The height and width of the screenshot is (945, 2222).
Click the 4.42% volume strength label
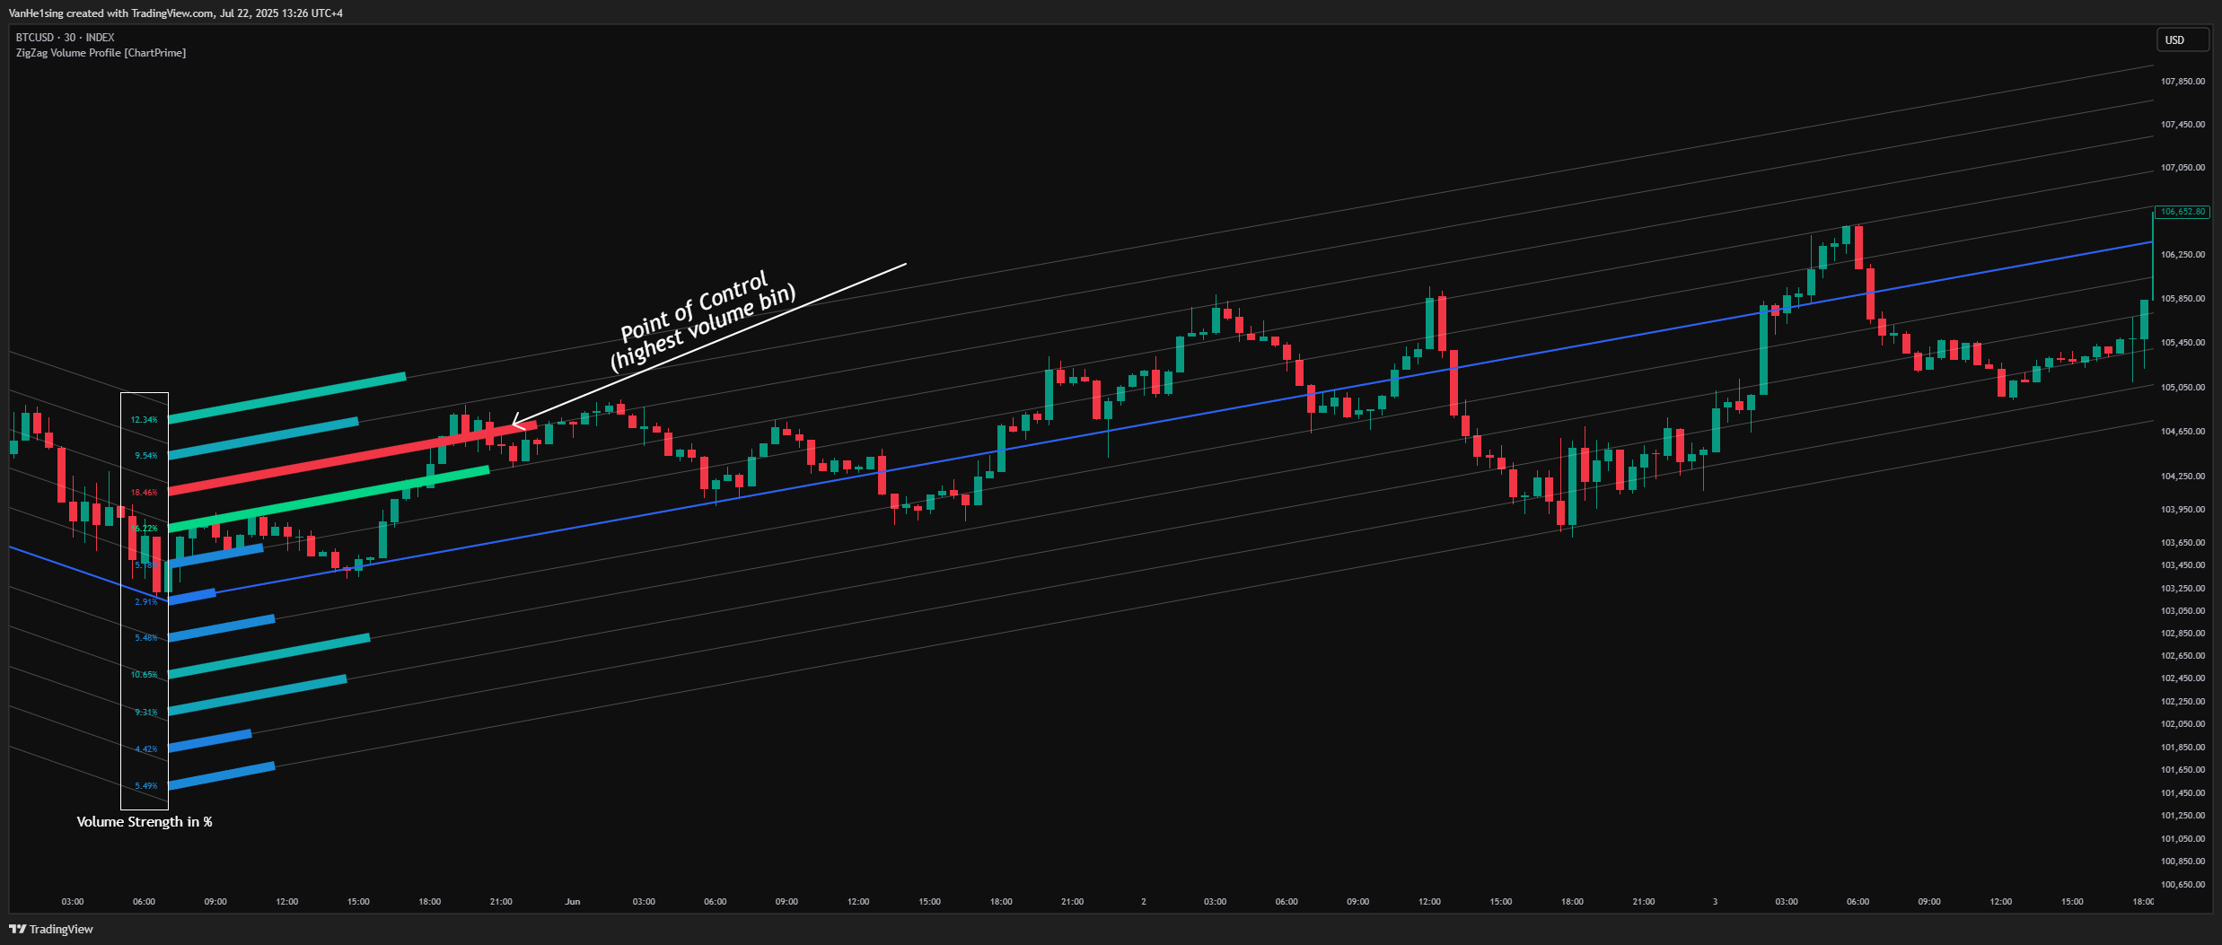[x=146, y=749]
